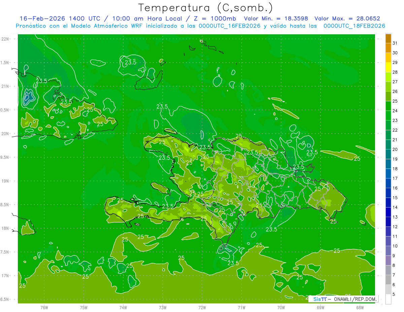Click the legend scale number '19'
404x312 pixels.
pos(395,159)
